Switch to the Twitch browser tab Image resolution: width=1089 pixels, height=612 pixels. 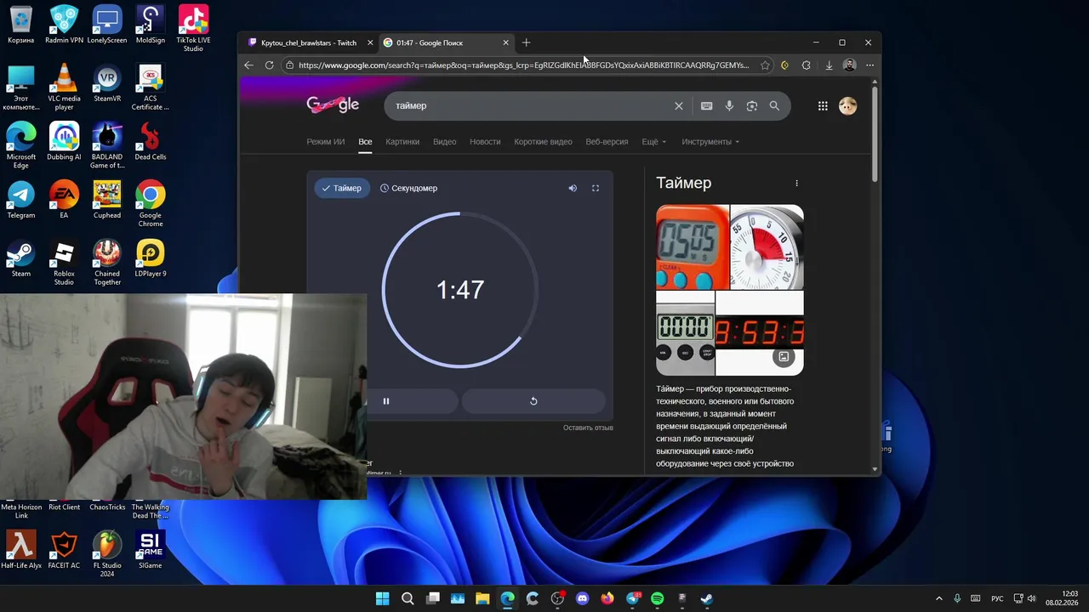coord(309,42)
